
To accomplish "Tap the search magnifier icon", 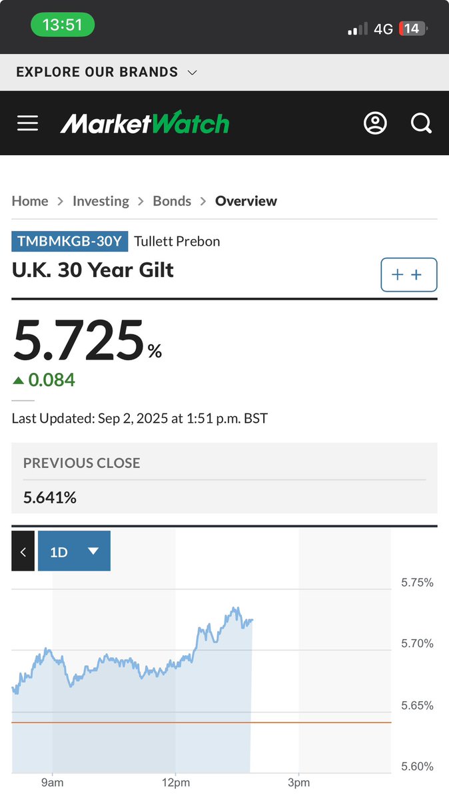I will (x=421, y=123).
